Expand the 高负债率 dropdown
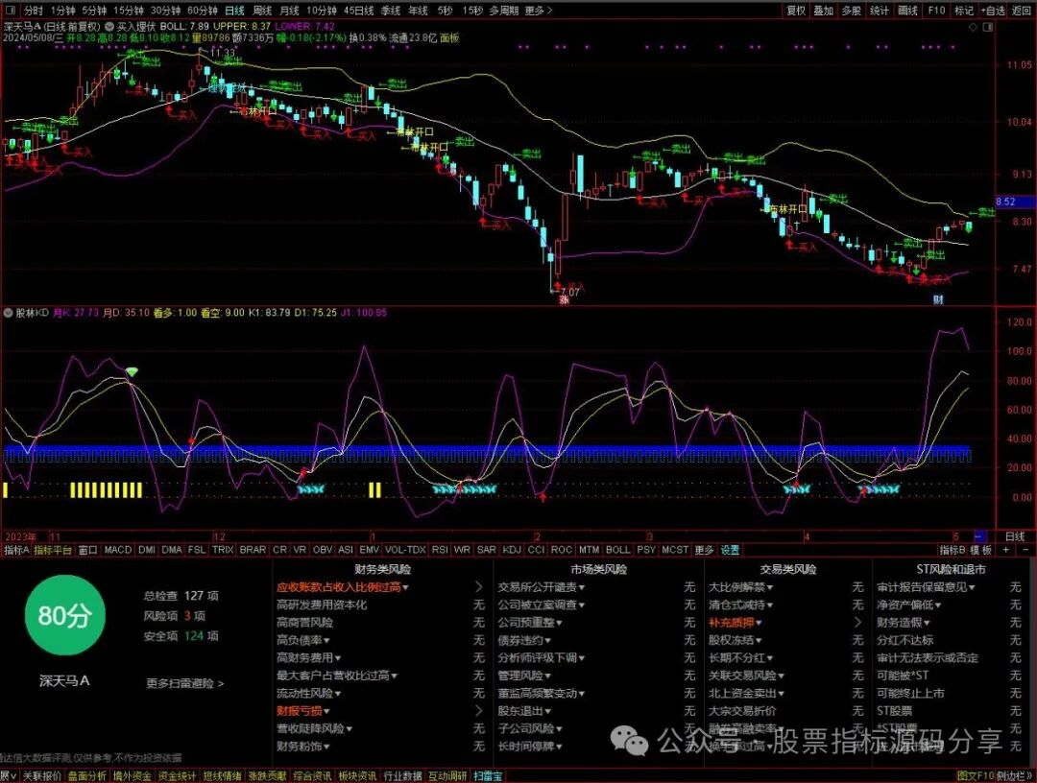1037x783 pixels. point(326,640)
